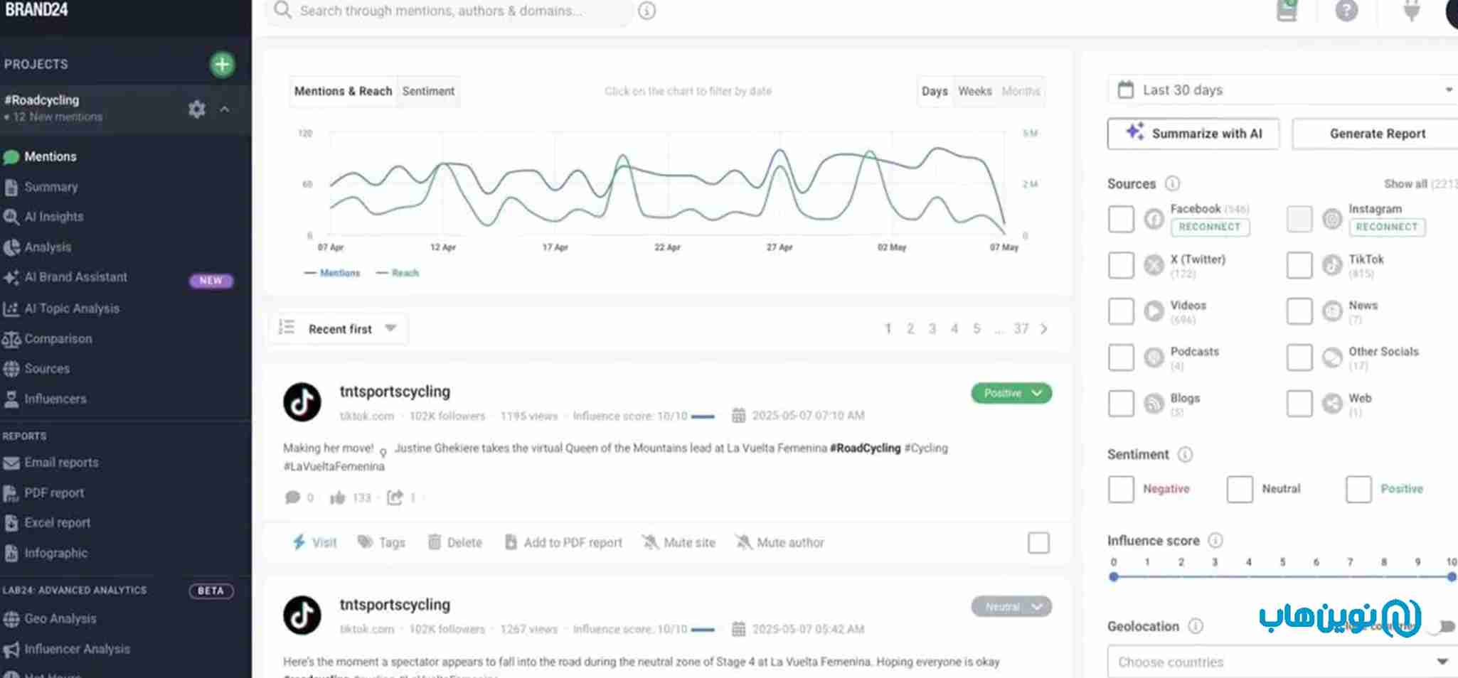Select the first mention's checkbox

click(x=1038, y=543)
